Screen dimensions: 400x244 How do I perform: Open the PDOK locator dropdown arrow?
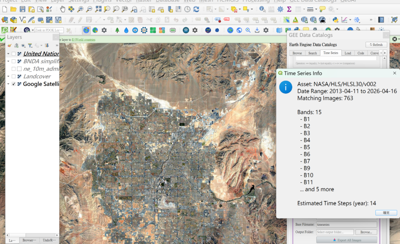[x=32, y=30]
